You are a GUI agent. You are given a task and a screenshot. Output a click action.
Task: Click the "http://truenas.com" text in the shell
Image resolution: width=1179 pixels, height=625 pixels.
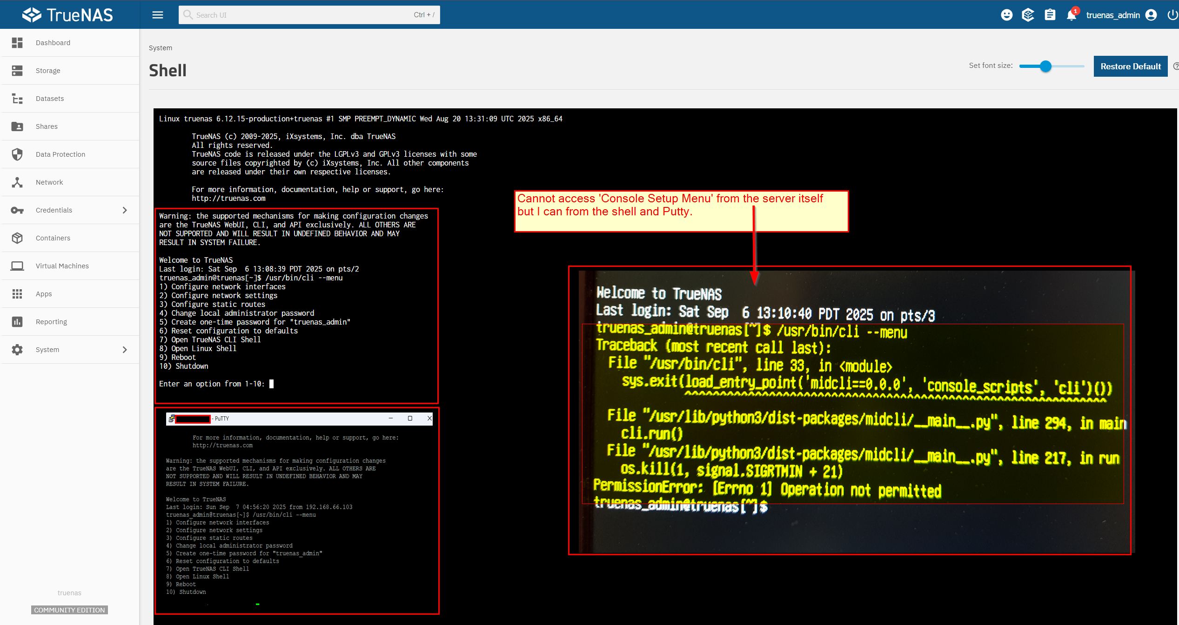click(x=228, y=199)
